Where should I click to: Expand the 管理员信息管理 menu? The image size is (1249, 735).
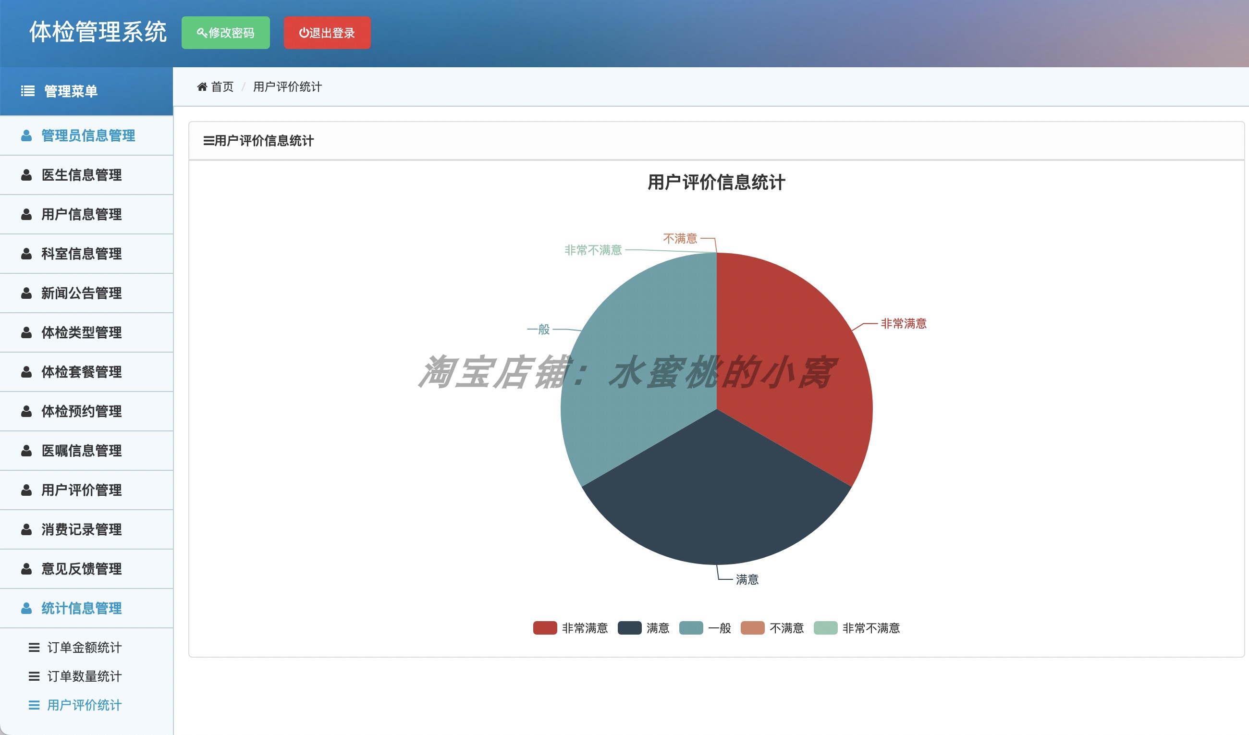(x=88, y=136)
